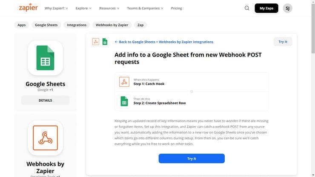The height and width of the screenshot is (177, 315).
Task: Open My Zaps button
Action: click(x=266, y=8)
